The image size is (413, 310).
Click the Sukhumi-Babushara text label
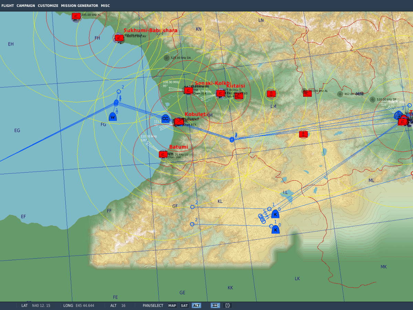click(x=150, y=30)
